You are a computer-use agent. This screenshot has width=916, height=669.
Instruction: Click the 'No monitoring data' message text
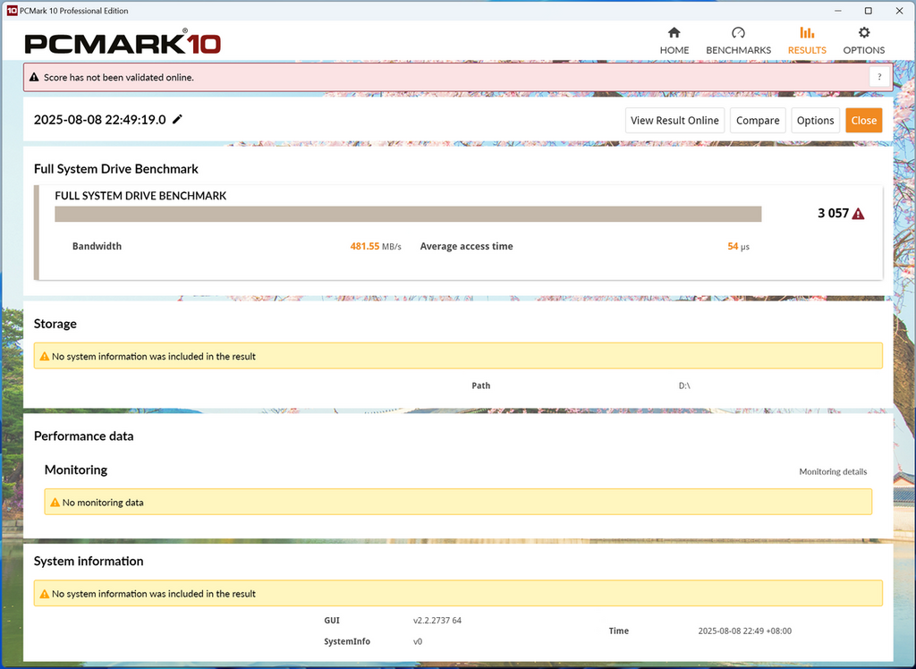coord(103,503)
